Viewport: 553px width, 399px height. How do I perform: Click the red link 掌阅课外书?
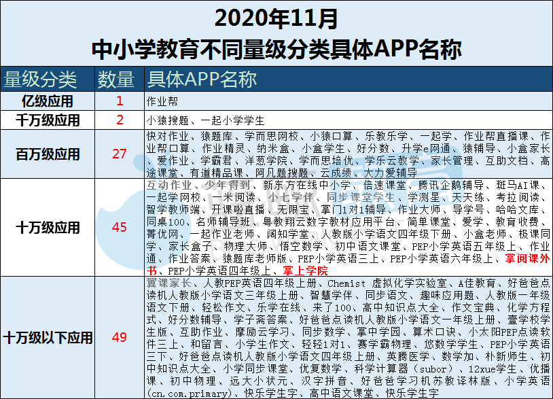point(529,257)
